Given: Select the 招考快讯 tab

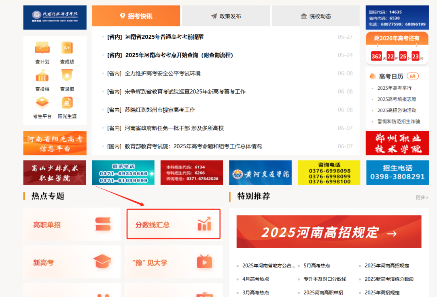Looking at the screenshot, I should pos(136,16).
